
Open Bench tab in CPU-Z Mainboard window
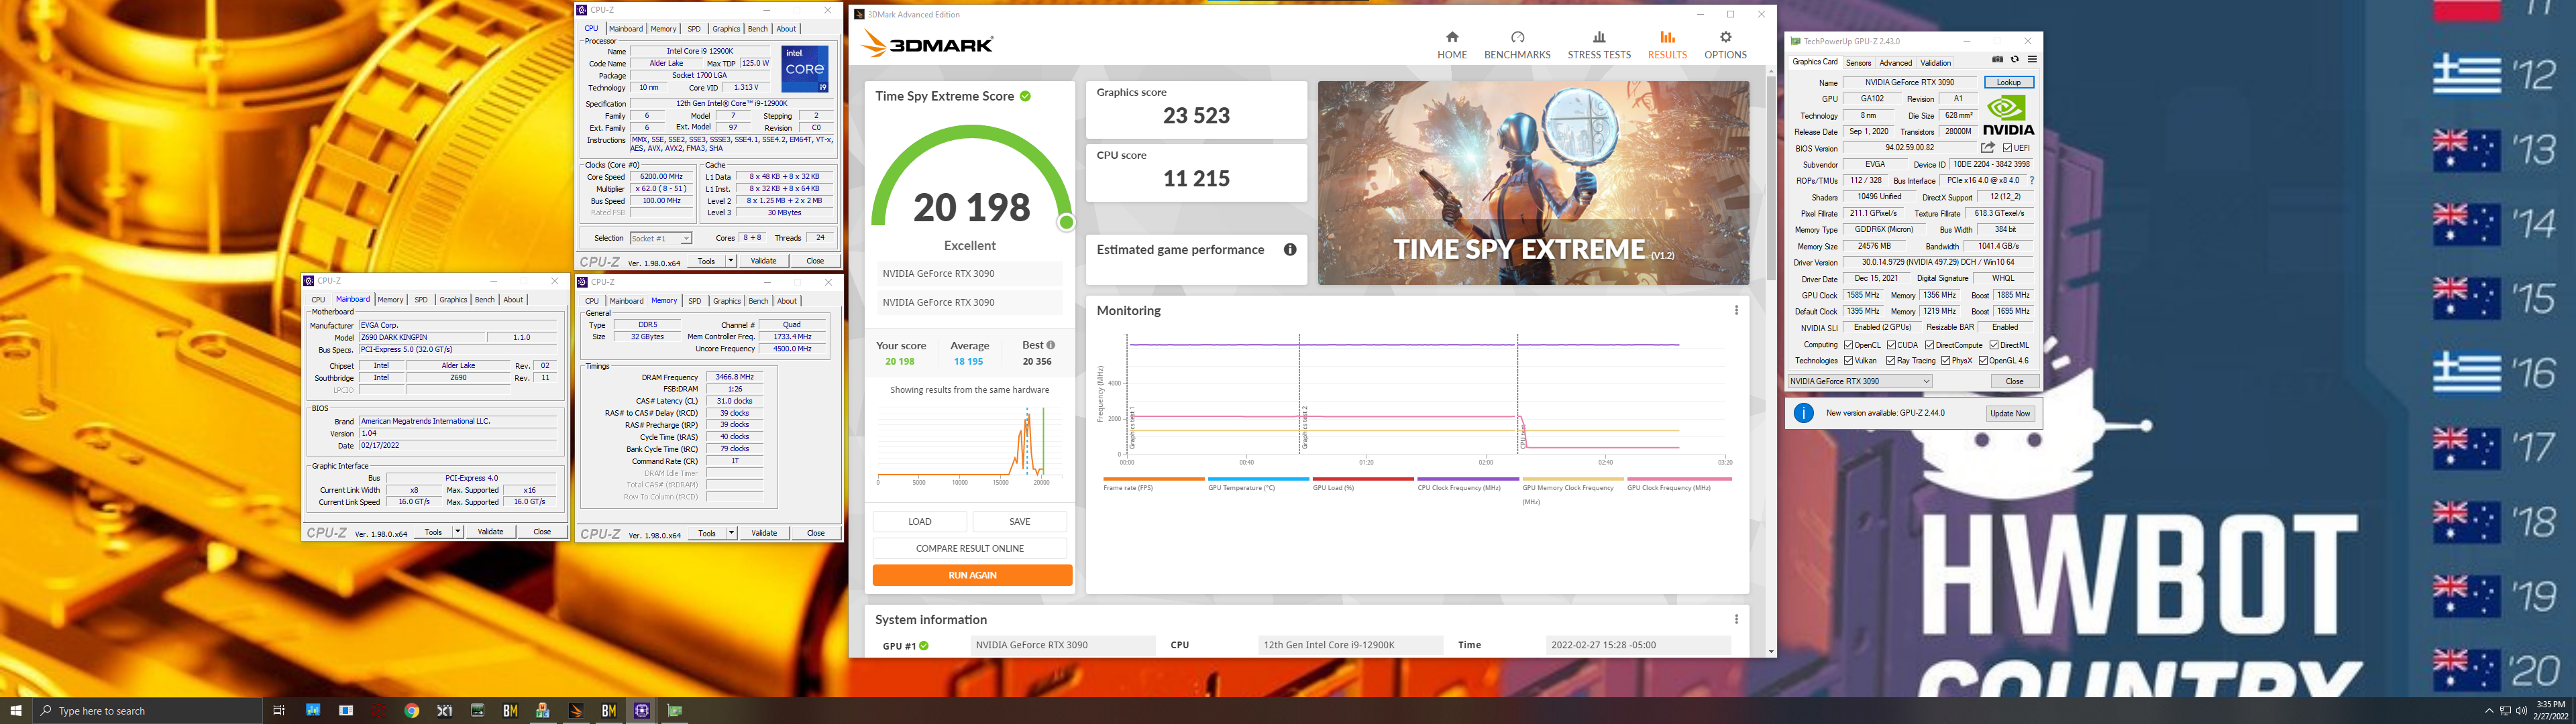[484, 300]
